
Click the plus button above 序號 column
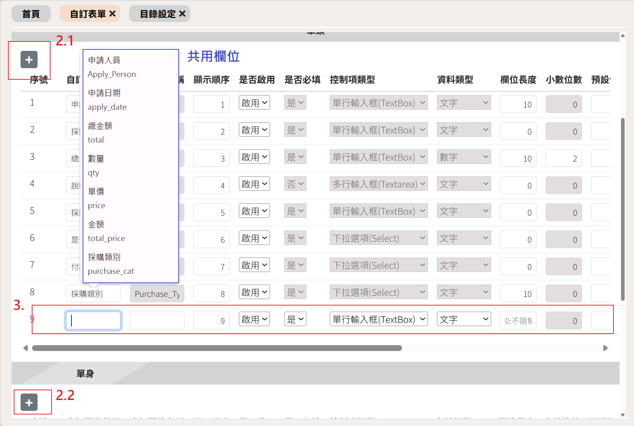(x=29, y=60)
